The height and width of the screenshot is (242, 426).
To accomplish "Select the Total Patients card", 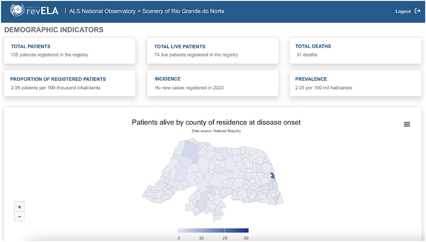I will [70, 50].
